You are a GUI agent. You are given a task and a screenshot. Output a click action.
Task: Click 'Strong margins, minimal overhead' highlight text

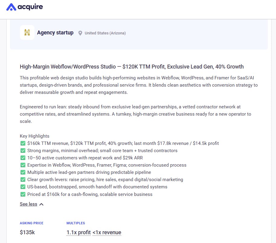[102, 151]
